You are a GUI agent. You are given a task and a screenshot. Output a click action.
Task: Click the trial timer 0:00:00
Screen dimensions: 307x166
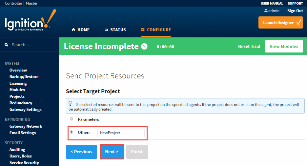[x=165, y=47]
